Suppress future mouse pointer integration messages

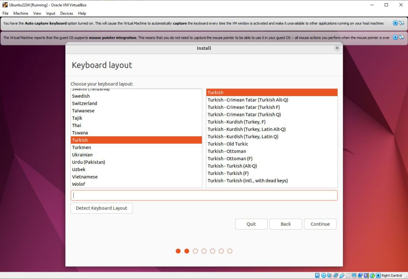[x=402, y=37]
